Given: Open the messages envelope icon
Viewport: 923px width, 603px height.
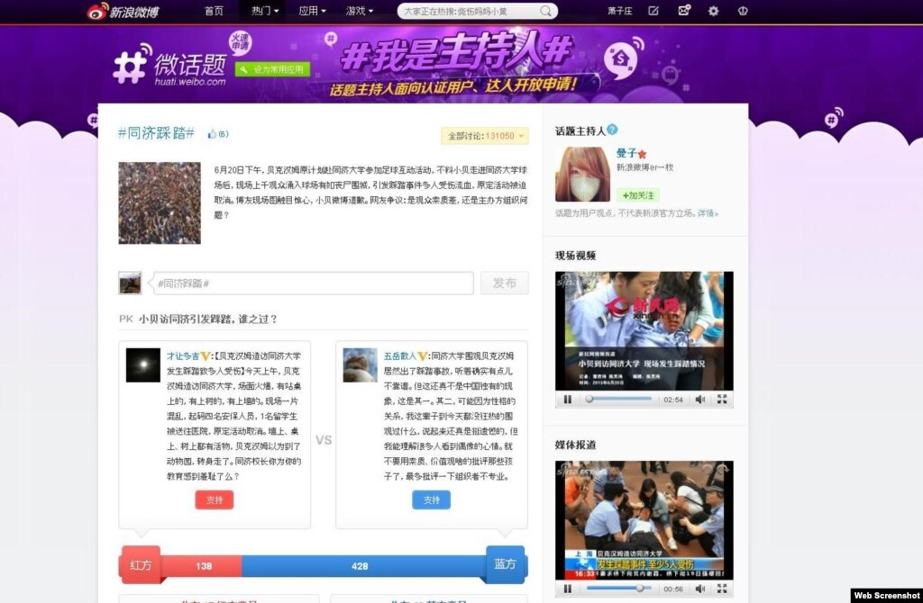Looking at the screenshot, I should tap(683, 11).
